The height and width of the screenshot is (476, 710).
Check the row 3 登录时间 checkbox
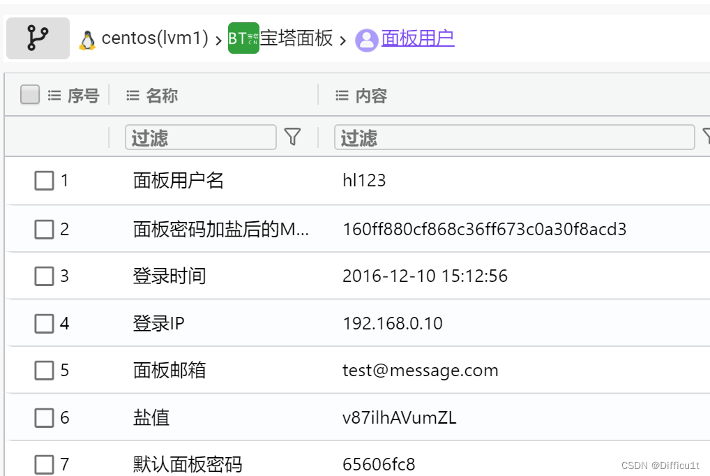[x=45, y=276]
